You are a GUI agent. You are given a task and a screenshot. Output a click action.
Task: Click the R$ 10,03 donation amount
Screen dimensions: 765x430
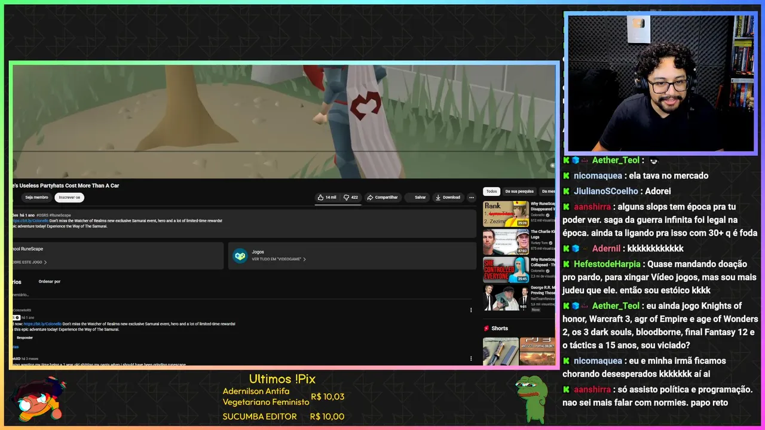(x=328, y=397)
